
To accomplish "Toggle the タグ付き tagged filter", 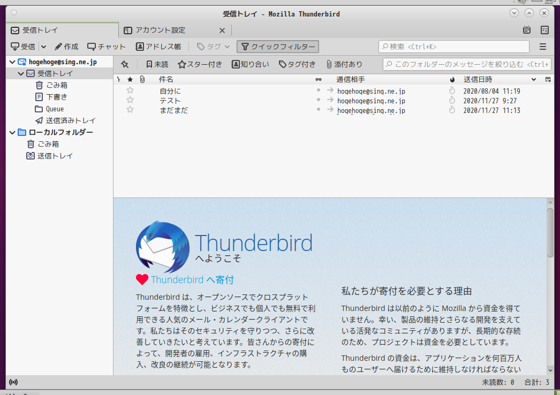I will coord(297,64).
